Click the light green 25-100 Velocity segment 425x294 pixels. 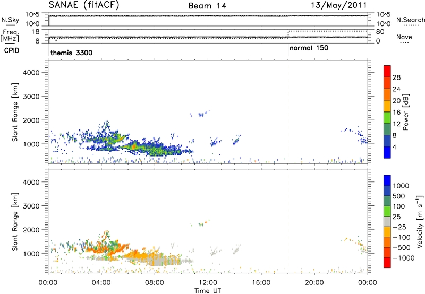click(387, 211)
